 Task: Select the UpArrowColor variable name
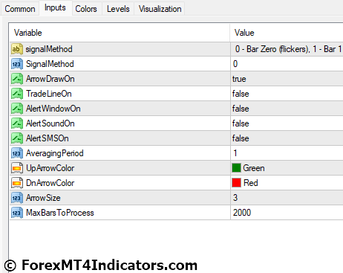[50, 168]
